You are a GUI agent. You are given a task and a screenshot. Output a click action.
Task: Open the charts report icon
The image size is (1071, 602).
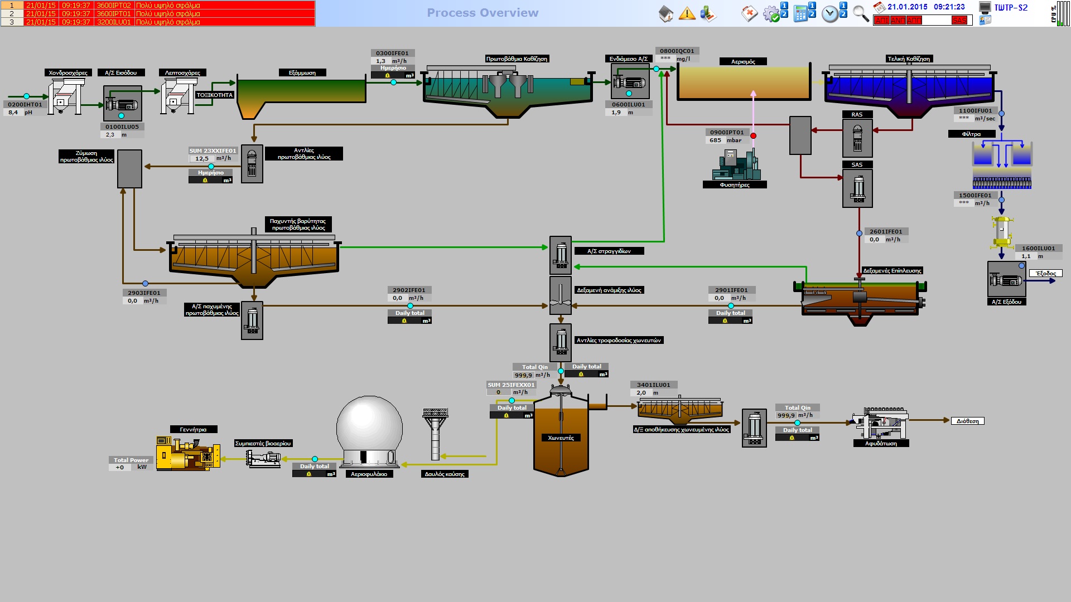(708, 13)
